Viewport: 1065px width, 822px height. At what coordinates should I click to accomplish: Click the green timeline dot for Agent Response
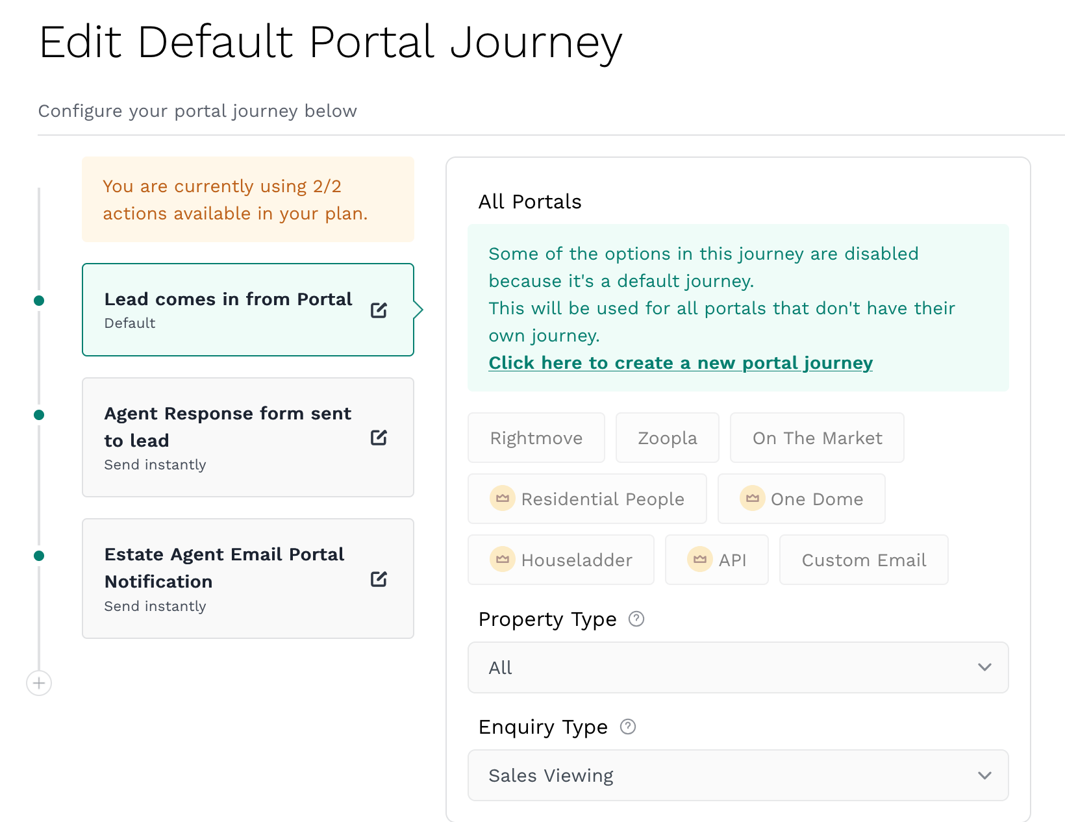click(x=39, y=415)
